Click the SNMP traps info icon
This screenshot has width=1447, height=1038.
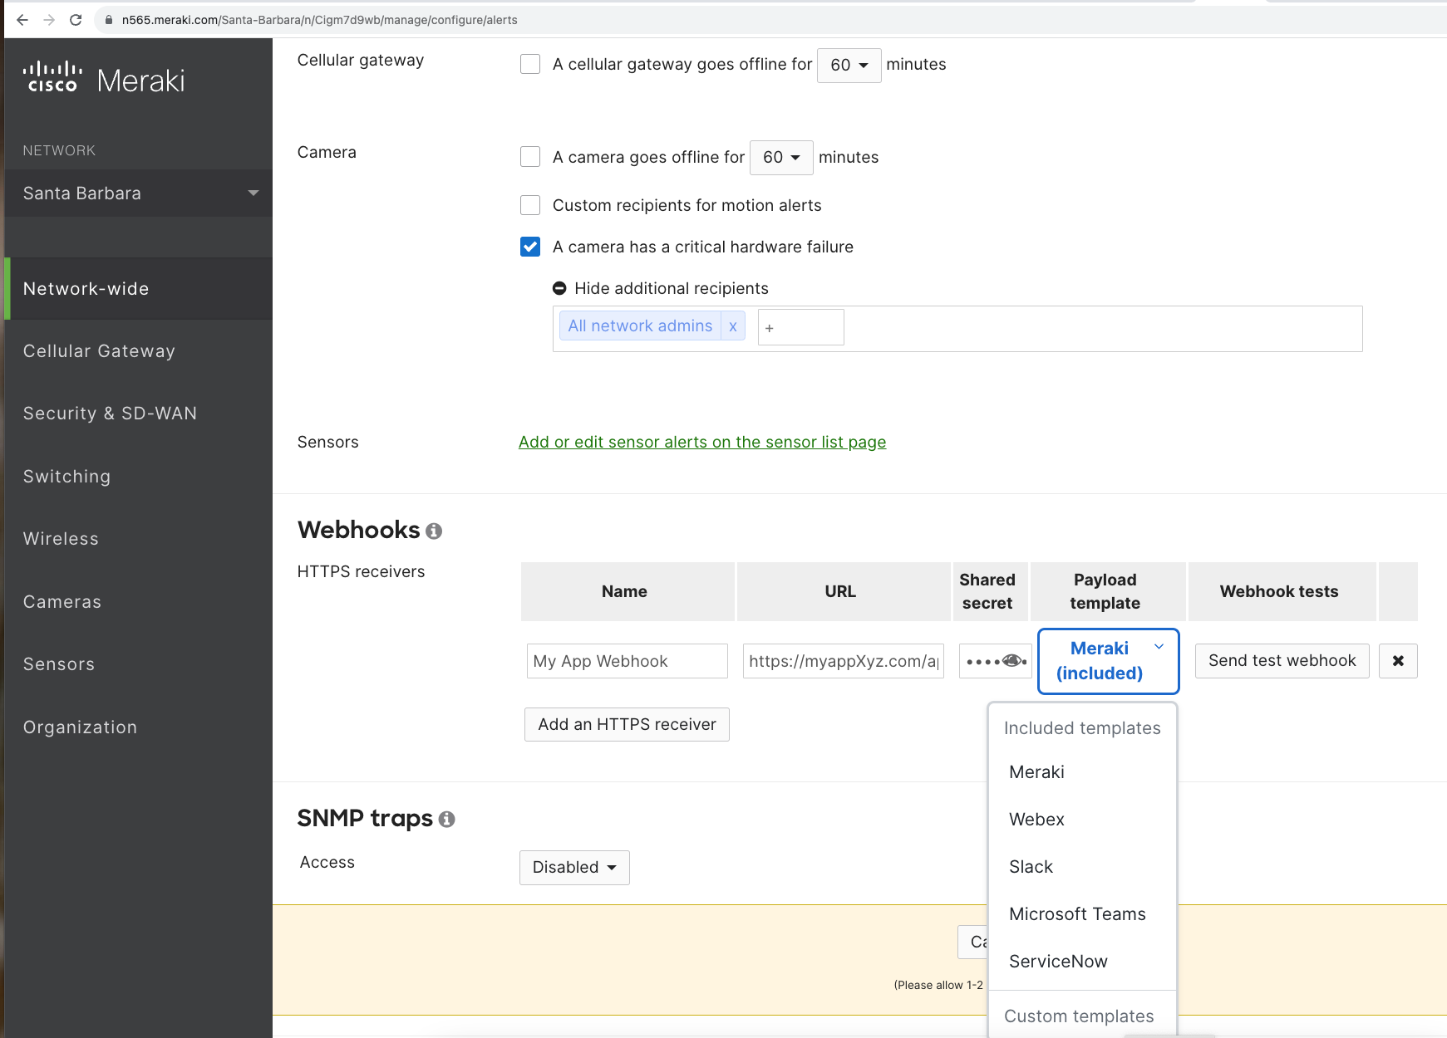[446, 820]
